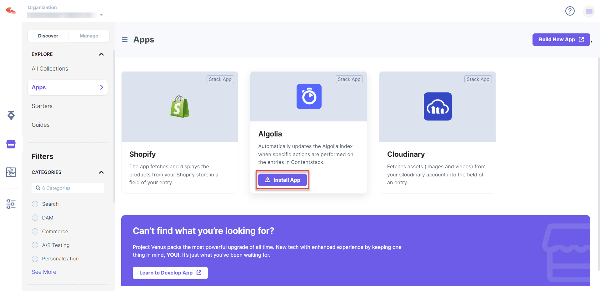Image resolution: width=600 pixels, height=291 pixels.
Task: Select the DAM category filter
Action: [35, 218]
